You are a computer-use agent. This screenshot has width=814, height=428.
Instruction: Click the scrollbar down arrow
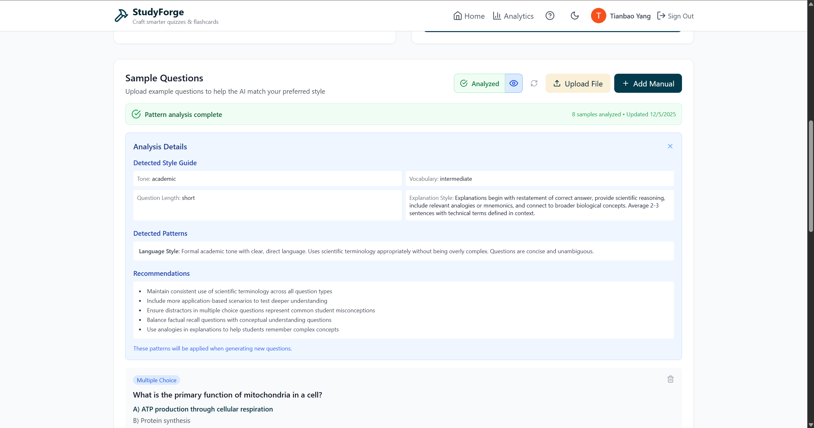point(811,425)
